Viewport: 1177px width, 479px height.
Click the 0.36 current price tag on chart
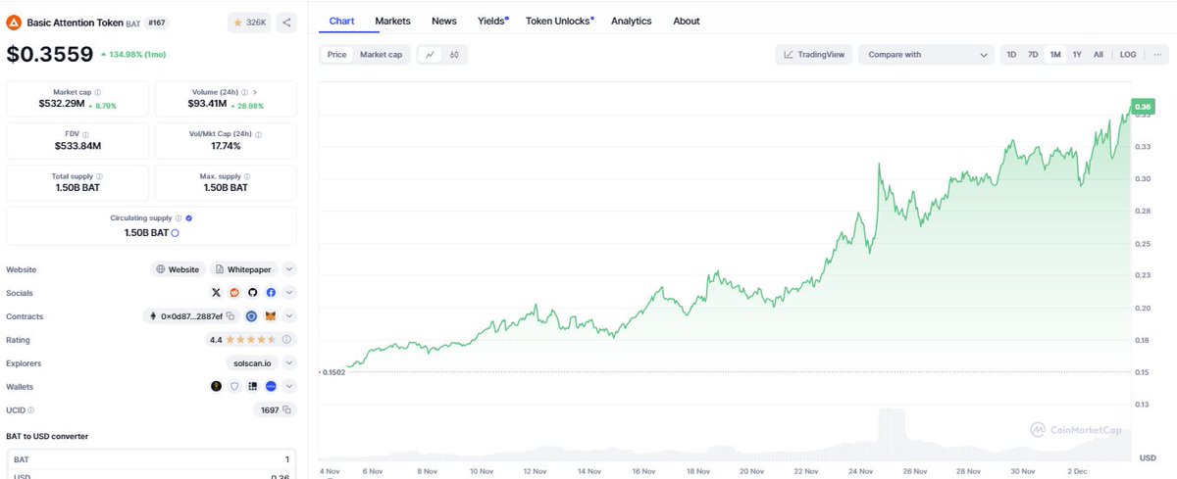click(1142, 106)
